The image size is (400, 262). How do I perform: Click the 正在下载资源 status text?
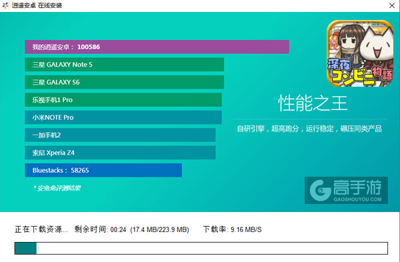point(41,229)
